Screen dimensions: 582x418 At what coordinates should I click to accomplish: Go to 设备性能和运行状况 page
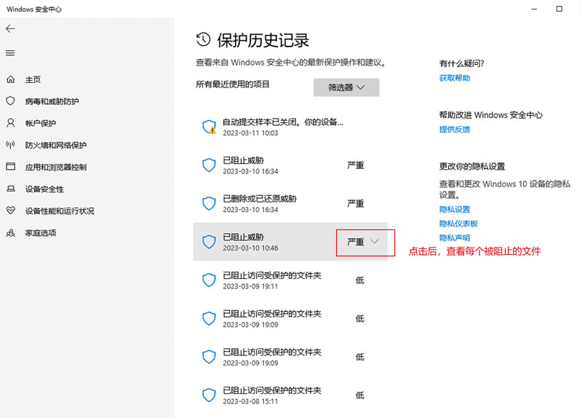tap(60, 210)
